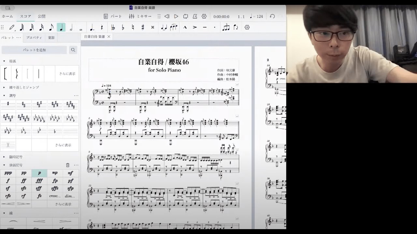The height and width of the screenshot is (234, 417).
Task: Apply the tenuto articulation
Action: pos(205,27)
